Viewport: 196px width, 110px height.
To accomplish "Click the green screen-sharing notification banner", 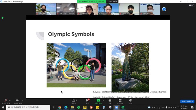I will click(x=91, y=1).
